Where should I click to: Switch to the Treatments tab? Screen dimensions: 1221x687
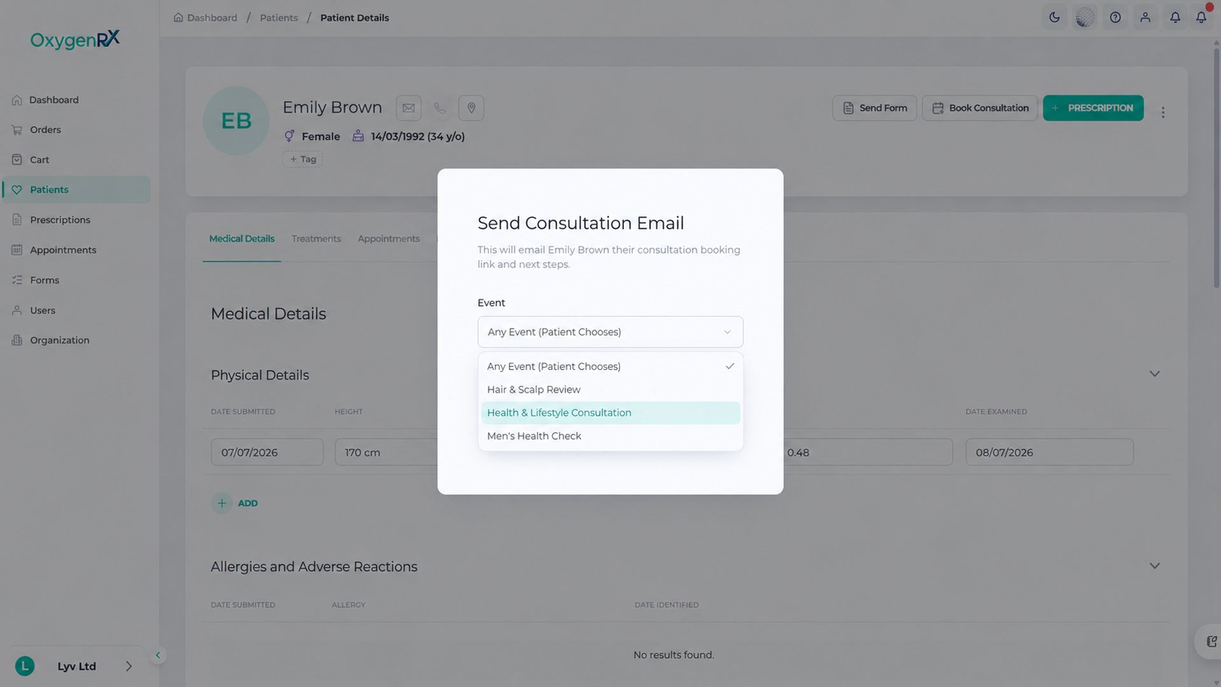316,239
